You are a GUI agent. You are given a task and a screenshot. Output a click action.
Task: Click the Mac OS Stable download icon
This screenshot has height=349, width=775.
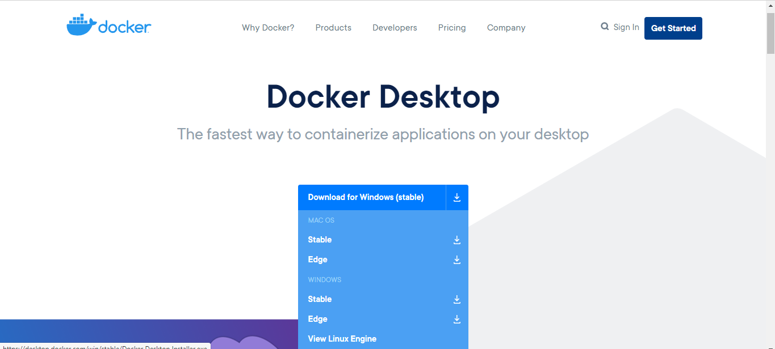(x=457, y=240)
